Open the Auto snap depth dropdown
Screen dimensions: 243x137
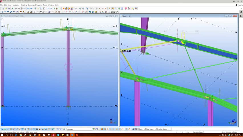(144, 129)
